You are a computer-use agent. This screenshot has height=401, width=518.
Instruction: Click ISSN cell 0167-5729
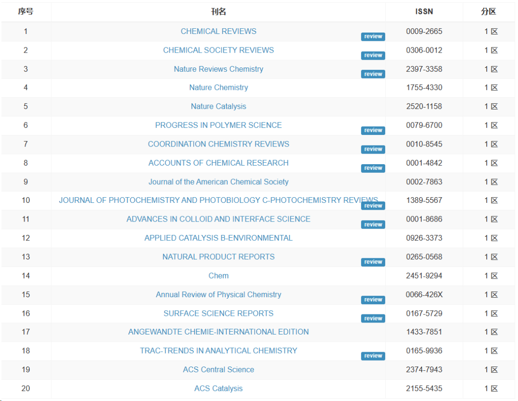[424, 313]
